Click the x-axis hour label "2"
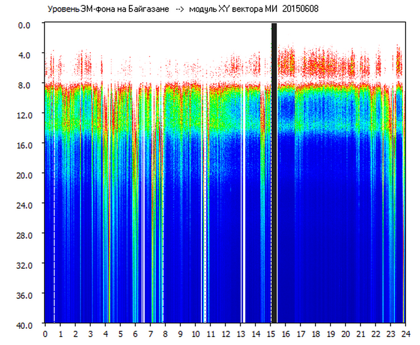 coord(75,334)
